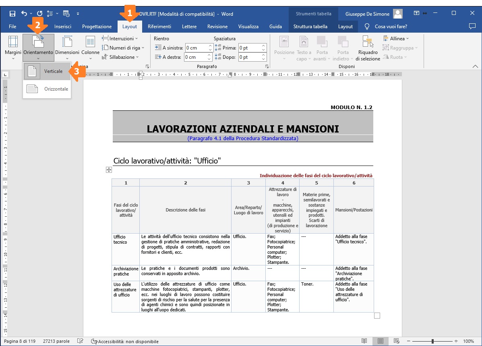
Task: Switch to print layout view
Action: coord(380,341)
